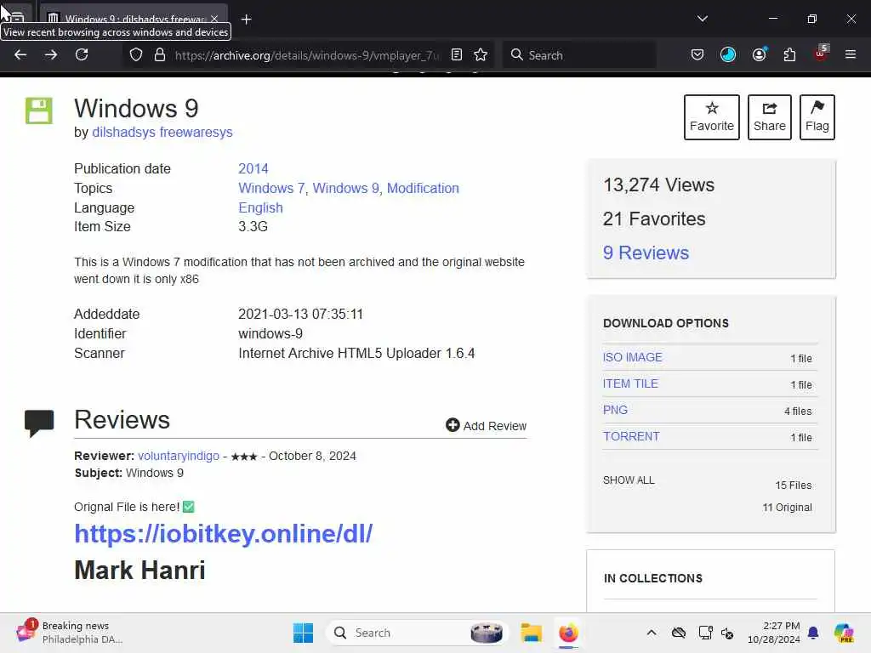Open the 2014 publication date link
This screenshot has height=653, width=871.
[253, 169]
